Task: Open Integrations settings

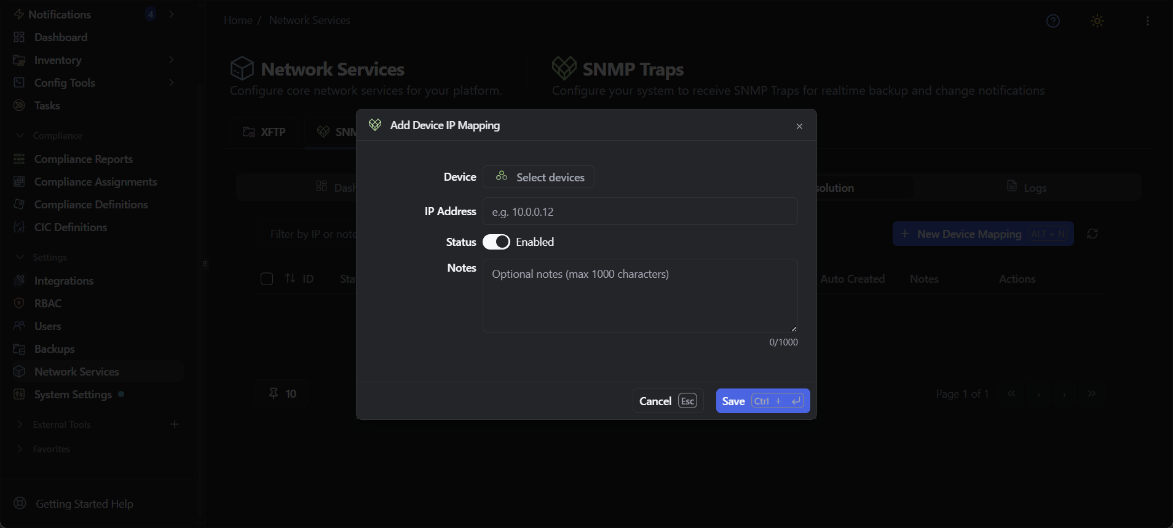Action: [x=64, y=280]
